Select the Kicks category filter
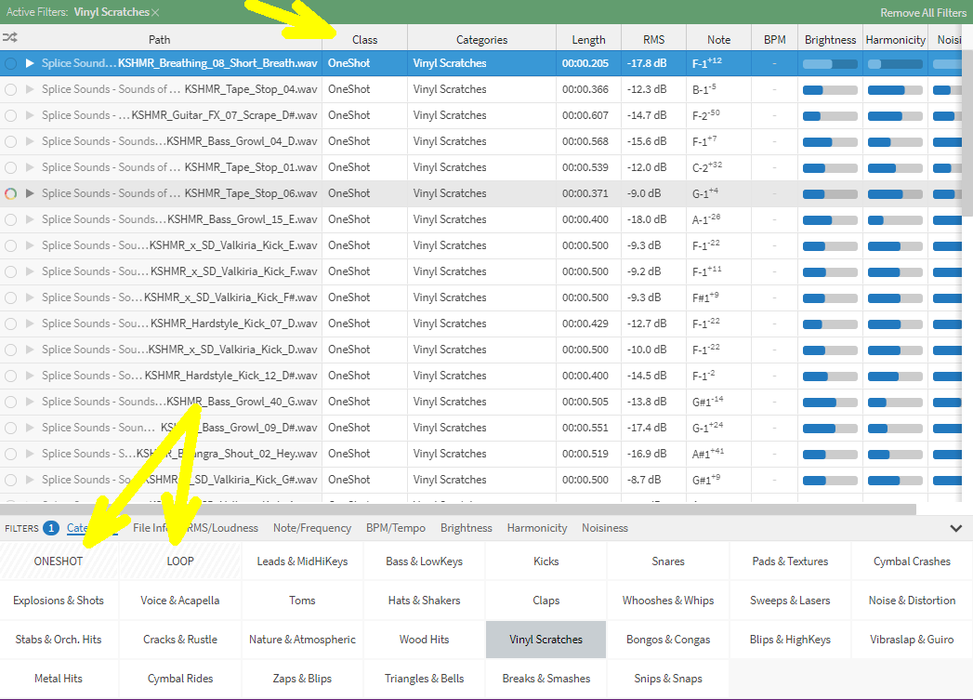The width and height of the screenshot is (973, 700). (546, 561)
